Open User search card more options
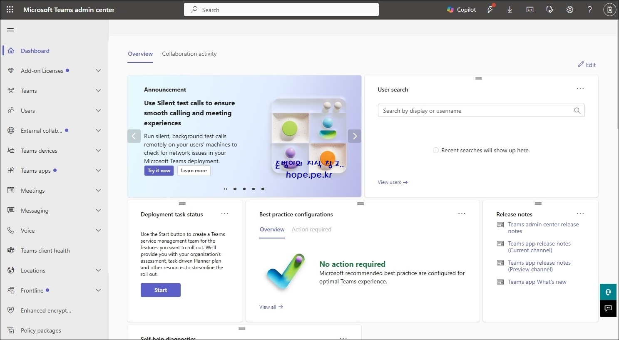Image resolution: width=619 pixels, height=340 pixels. 580,89
